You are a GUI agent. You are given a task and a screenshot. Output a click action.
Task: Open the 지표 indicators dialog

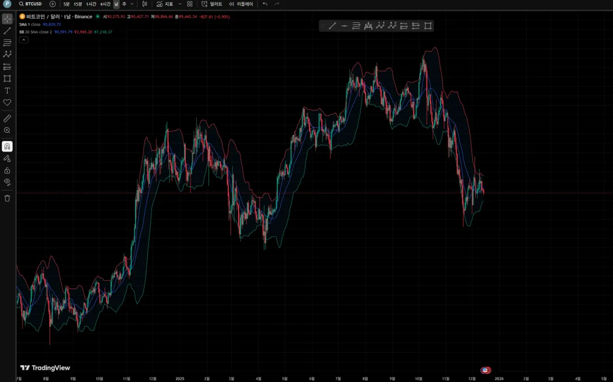click(165, 4)
